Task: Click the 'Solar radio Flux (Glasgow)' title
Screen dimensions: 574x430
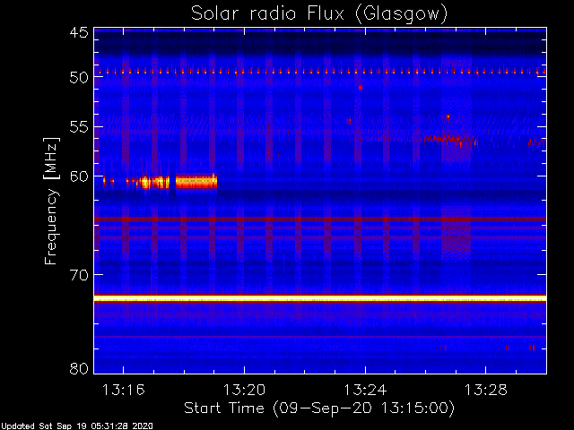Action: 319,13
